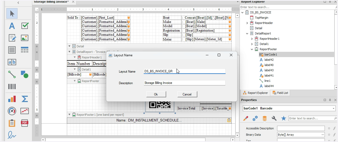338x142 pixels.
Task: Collapse the Detail band in designer
Action: point(70,46)
